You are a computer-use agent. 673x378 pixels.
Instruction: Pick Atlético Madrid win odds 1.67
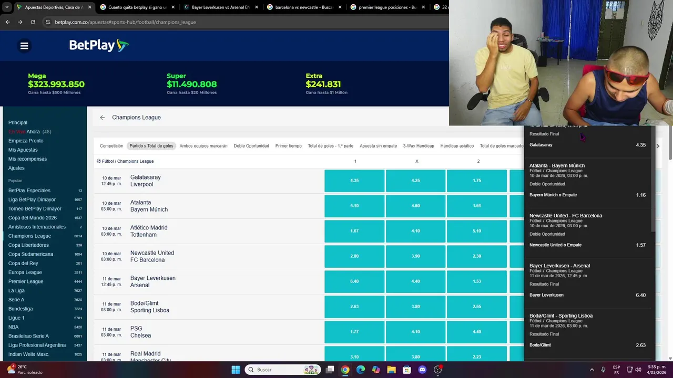354,231
